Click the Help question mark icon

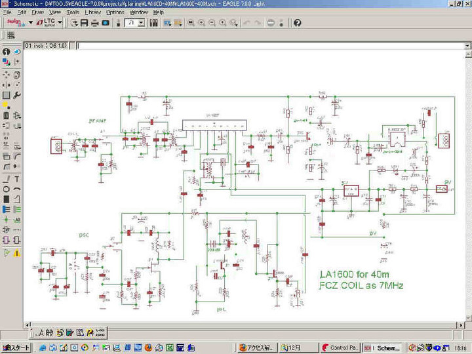297,23
